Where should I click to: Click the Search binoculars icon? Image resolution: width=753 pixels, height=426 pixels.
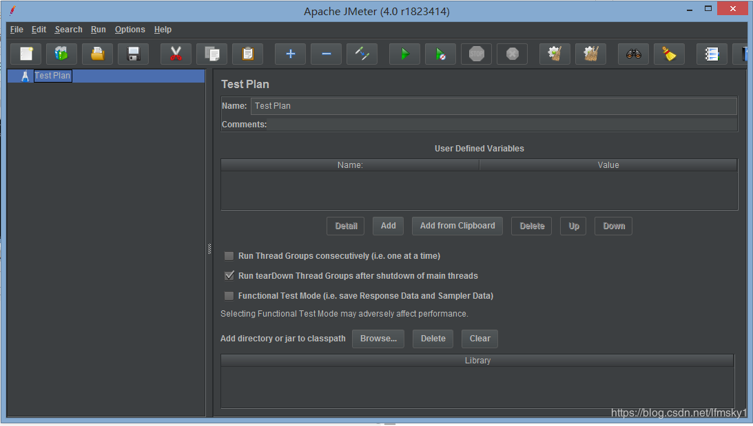click(x=633, y=54)
